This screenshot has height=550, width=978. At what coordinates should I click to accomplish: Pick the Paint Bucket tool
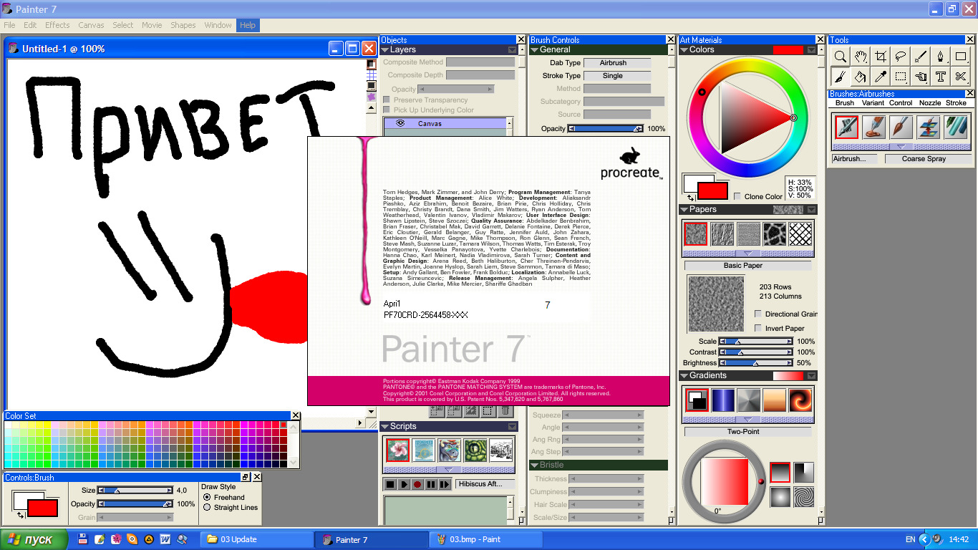861,77
